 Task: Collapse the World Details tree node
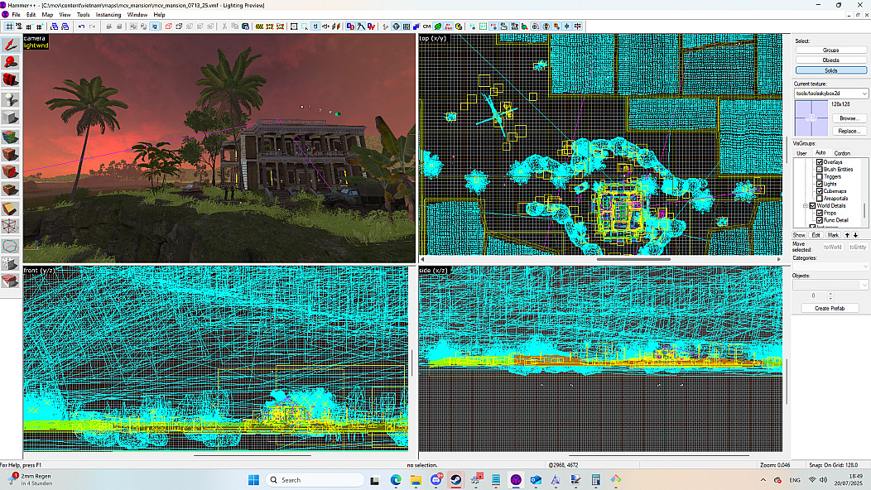pyautogui.click(x=804, y=205)
